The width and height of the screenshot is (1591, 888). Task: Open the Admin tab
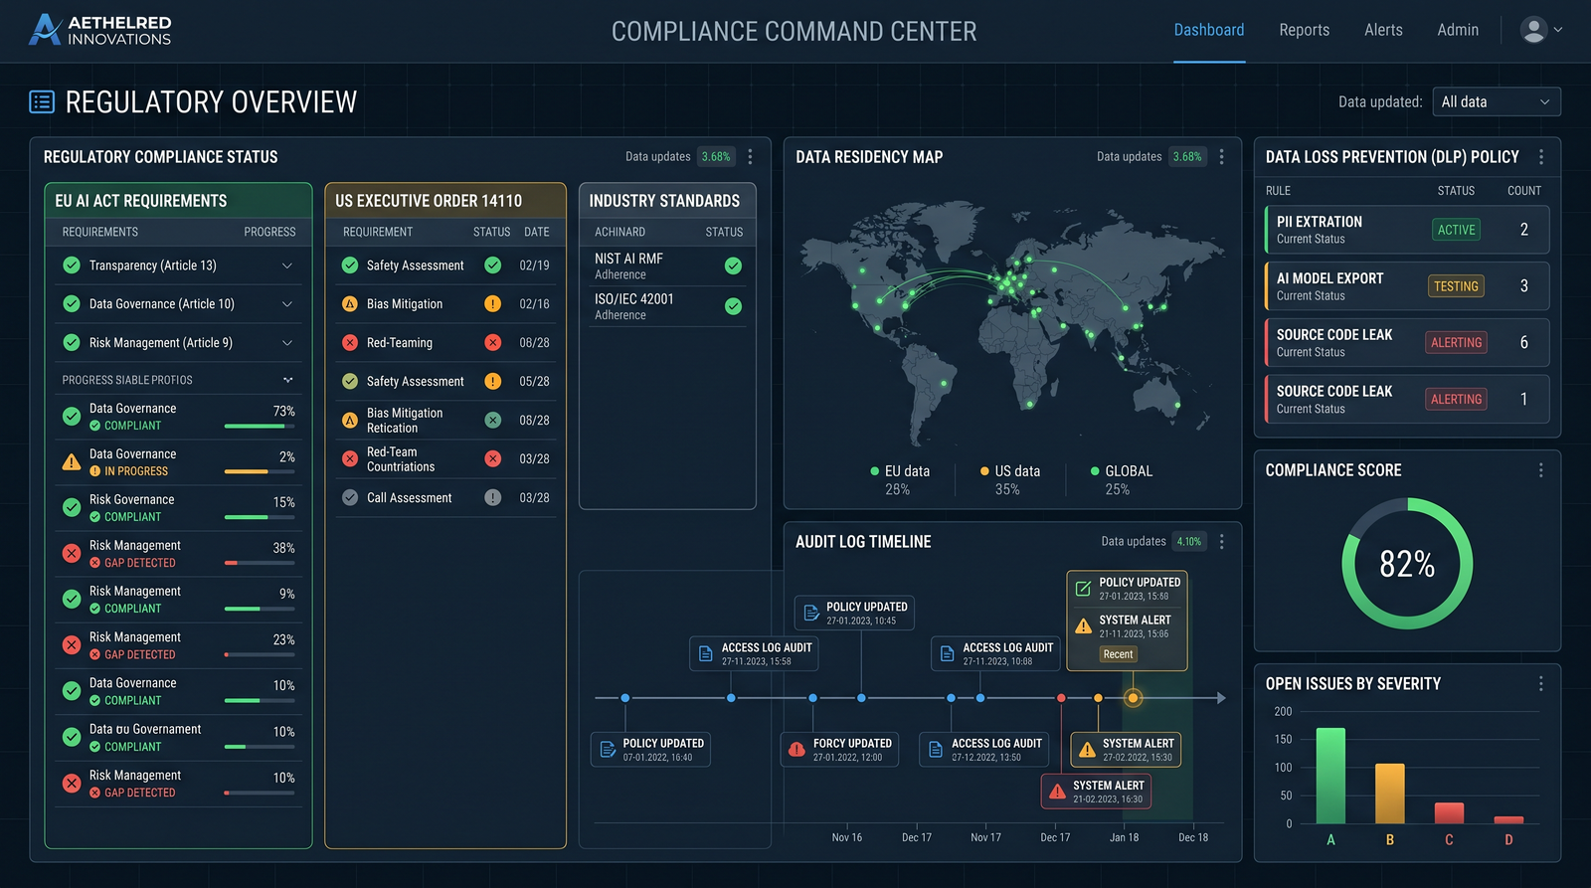click(1458, 30)
